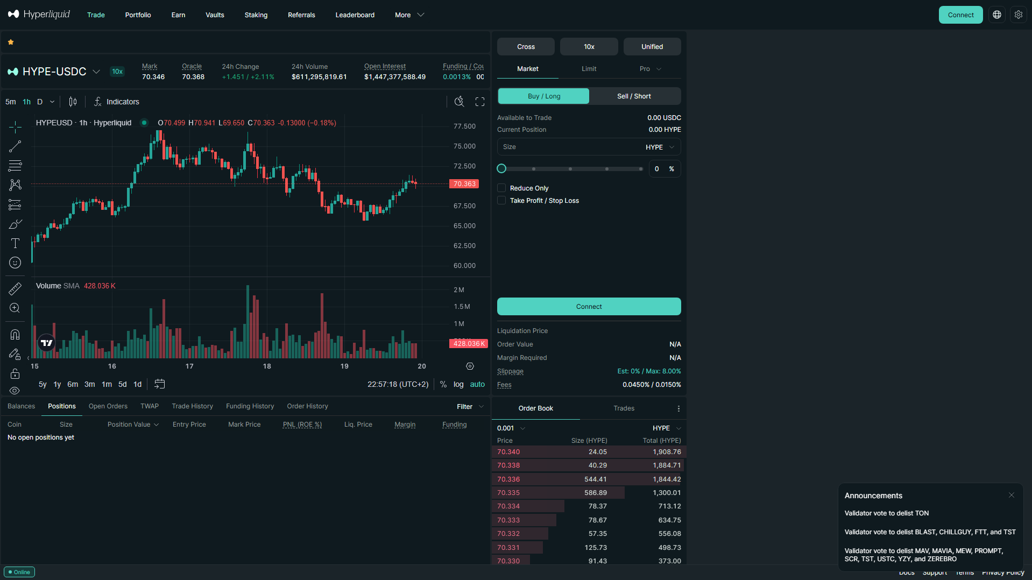Open order book options menu

[x=678, y=408]
